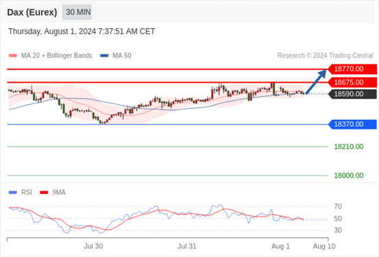379x257 pixels.
Task: Click the Dax (Eurex) instrument title
Action: click(32, 12)
